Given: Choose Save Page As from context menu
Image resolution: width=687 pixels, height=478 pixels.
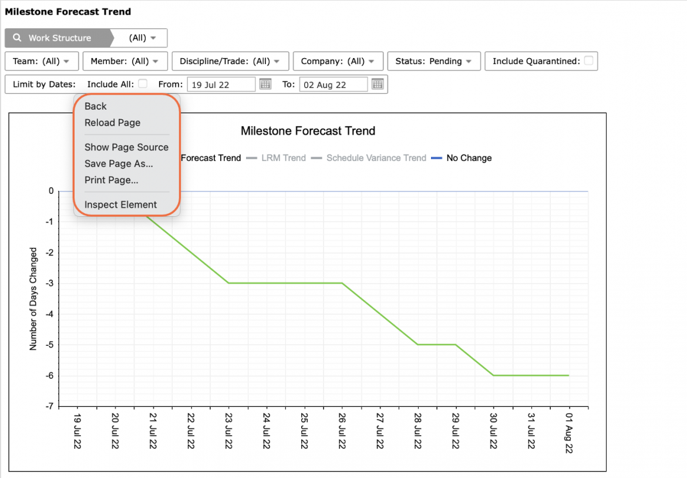Looking at the screenshot, I should [x=119, y=163].
